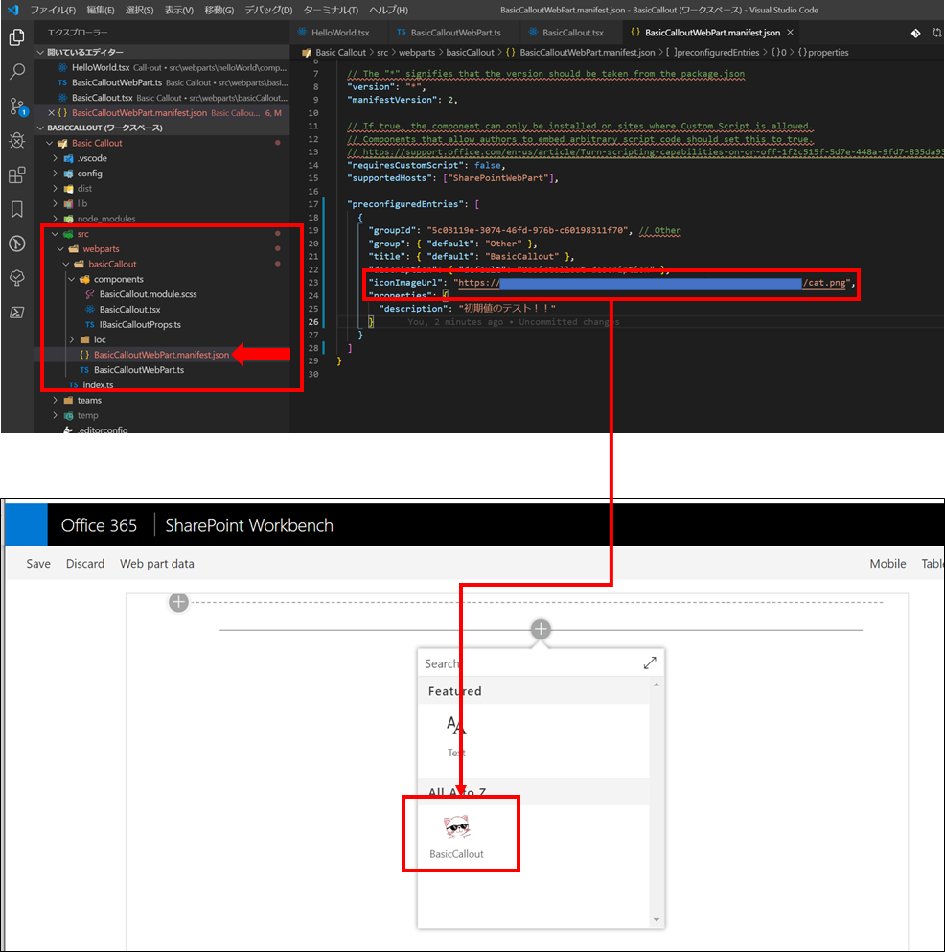The image size is (945, 952).
Task: Open BasicCallout.module.scss file
Action: (148, 294)
